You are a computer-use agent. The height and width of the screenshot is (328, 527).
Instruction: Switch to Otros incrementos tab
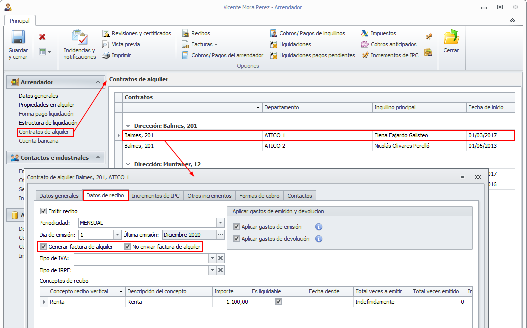[209, 196]
